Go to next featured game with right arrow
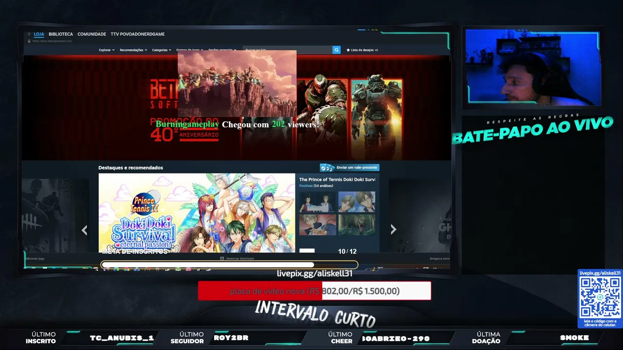623x350 pixels. tap(393, 229)
